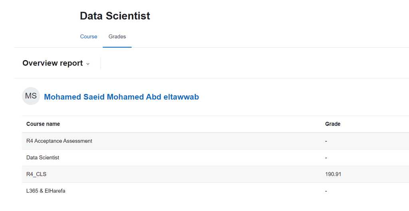
Task: Open the Overview report dropdown
Action: point(56,63)
